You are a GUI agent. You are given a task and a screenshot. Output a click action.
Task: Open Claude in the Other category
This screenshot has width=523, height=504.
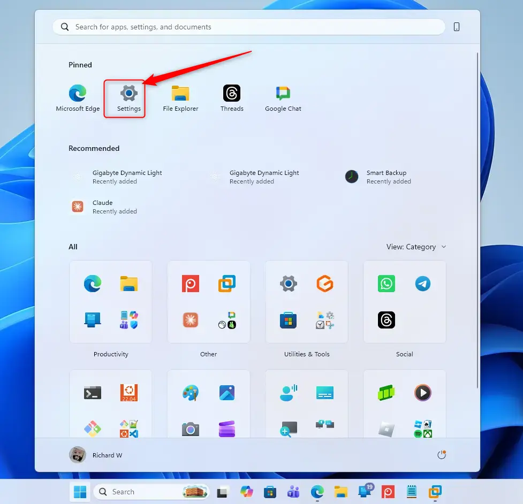pyautogui.click(x=191, y=320)
